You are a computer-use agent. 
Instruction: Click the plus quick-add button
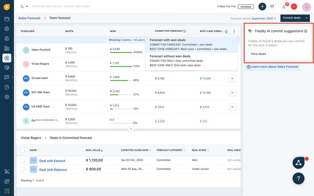(x=262, y=6)
